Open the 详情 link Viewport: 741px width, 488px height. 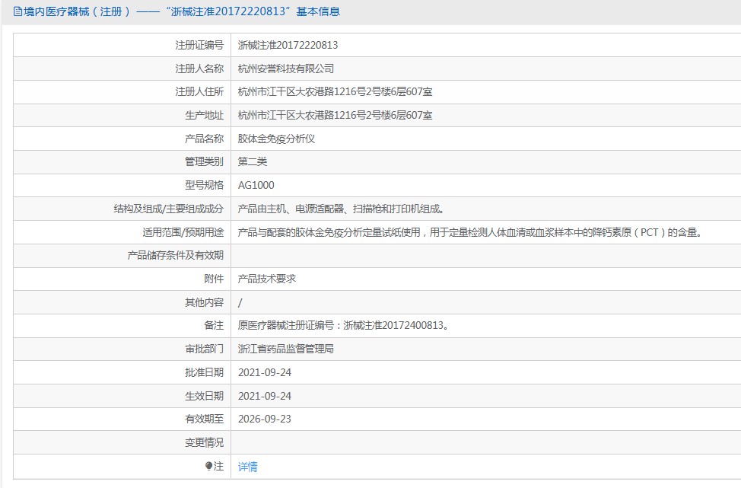pos(248,467)
